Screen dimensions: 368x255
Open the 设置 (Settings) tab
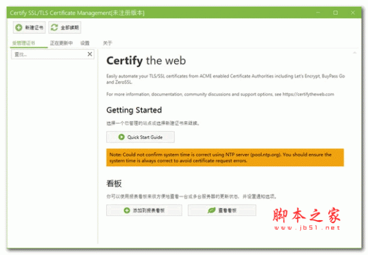85,43
